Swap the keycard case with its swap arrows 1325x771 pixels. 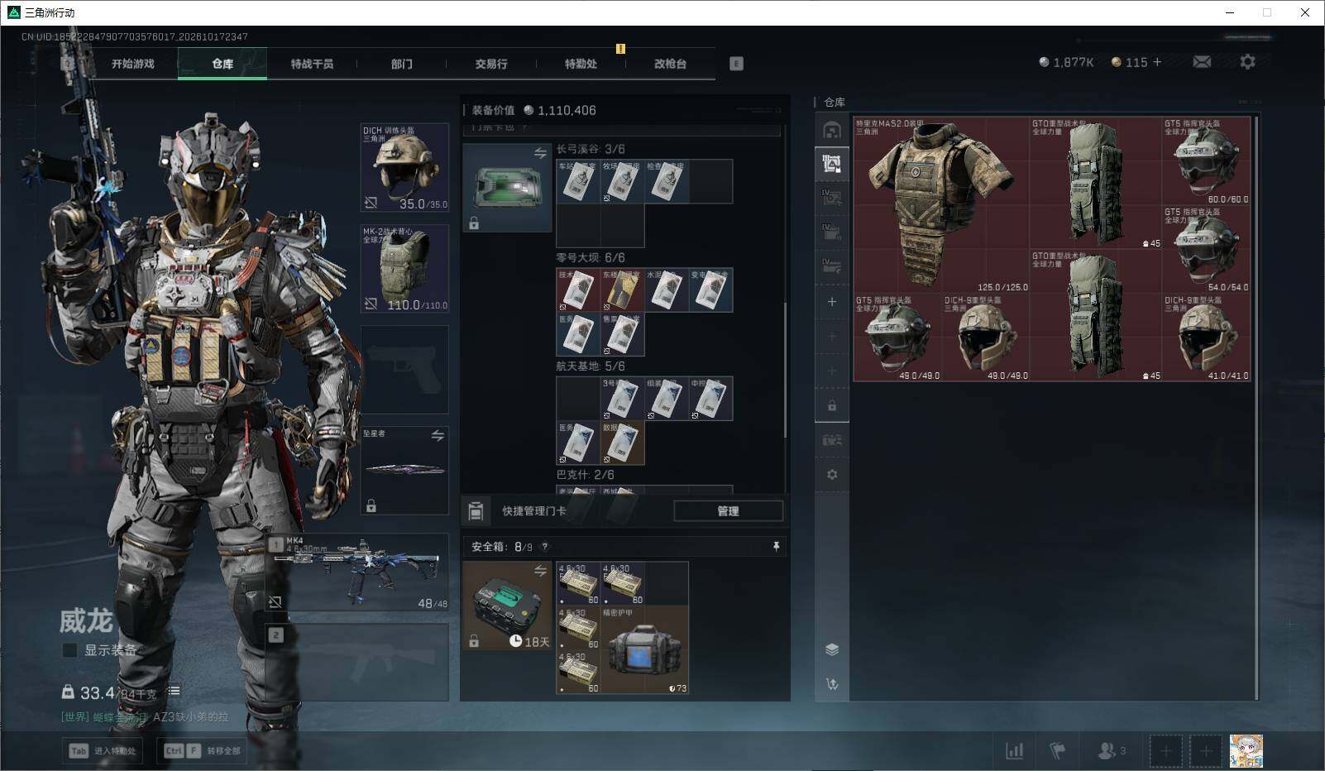(x=540, y=153)
